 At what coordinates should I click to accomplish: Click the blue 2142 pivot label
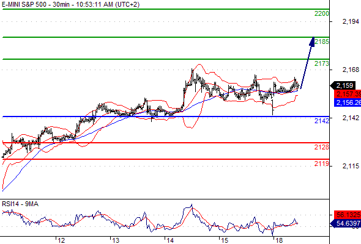point(322,121)
